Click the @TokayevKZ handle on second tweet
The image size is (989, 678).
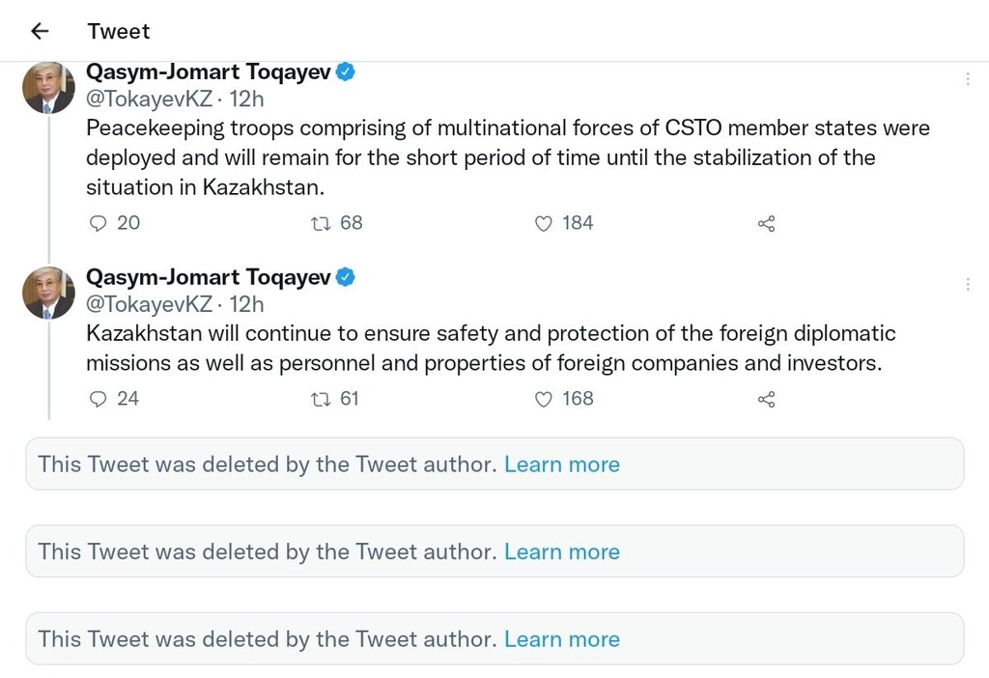(x=149, y=304)
